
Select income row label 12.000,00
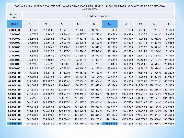click(x=14, y=34)
